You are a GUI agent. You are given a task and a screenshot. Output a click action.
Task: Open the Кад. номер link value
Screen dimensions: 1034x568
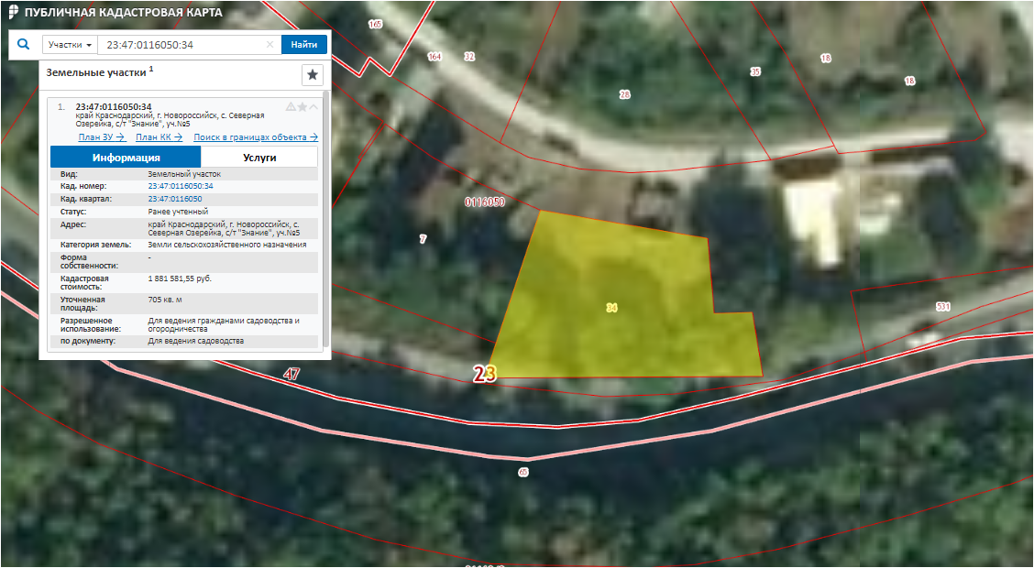[181, 187]
